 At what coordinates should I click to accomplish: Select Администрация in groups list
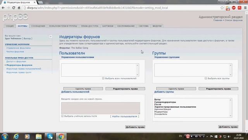click(x=163, y=109)
